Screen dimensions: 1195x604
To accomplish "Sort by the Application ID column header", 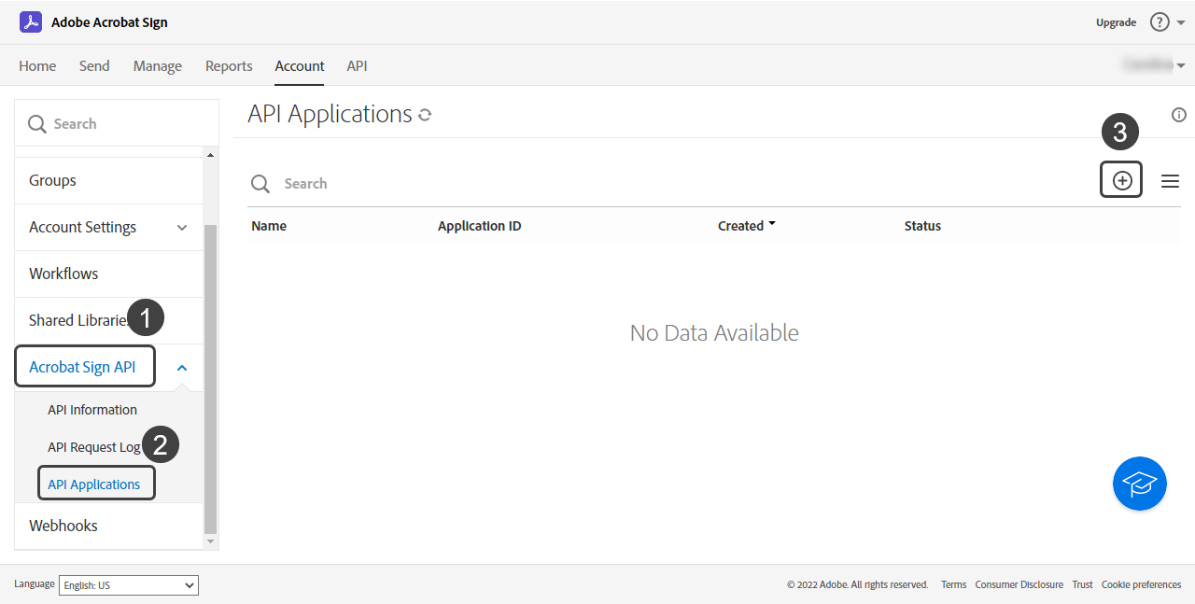I will click(x=479, y=226).
